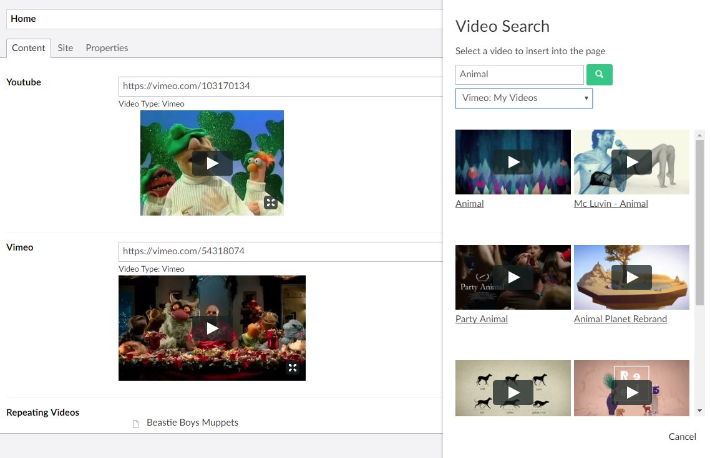Expand fullscreen icon on Youtube field video
The height and width of the screenshot is (458, 710).
pyautogui.click(x=271, y=203)
